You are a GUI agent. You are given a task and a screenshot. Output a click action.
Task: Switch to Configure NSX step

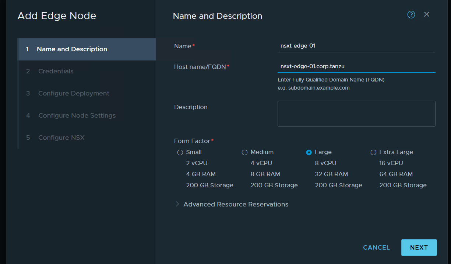(61, 138)
